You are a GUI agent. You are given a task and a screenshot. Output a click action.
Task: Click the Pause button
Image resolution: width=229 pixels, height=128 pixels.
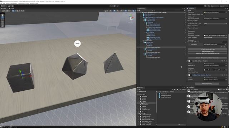pos(114,6)
